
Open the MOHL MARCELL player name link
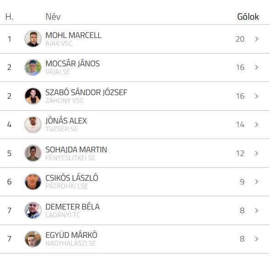pos(73,35)
